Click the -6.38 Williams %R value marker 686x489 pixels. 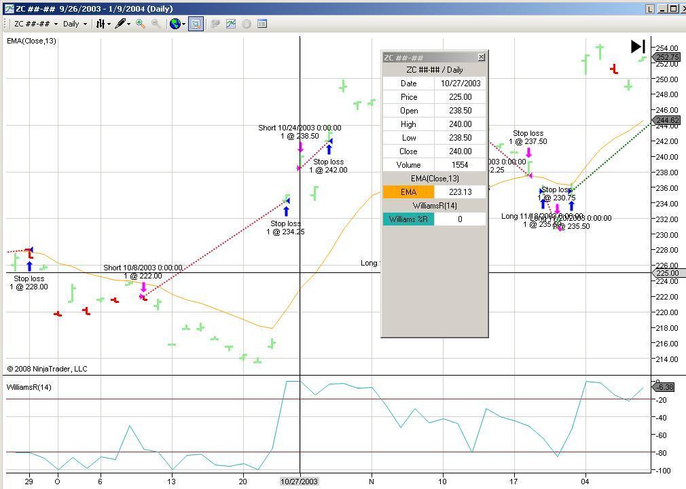(664, 387)
